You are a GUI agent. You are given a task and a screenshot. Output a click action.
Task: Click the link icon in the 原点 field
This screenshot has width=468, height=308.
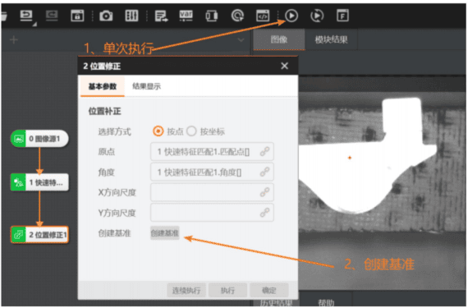tap(264, 152)
